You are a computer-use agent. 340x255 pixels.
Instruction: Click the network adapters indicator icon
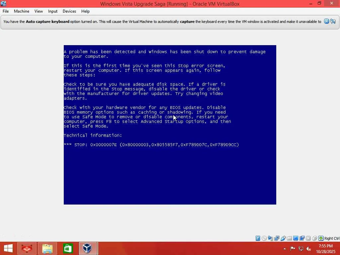click(277, 238)
